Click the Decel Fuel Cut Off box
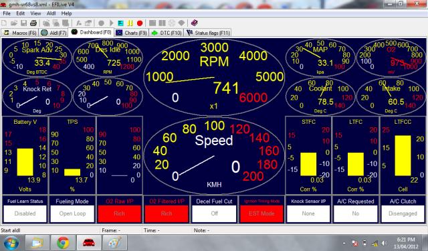The height and width of the screenshot is (251, 428). (214, 214)
